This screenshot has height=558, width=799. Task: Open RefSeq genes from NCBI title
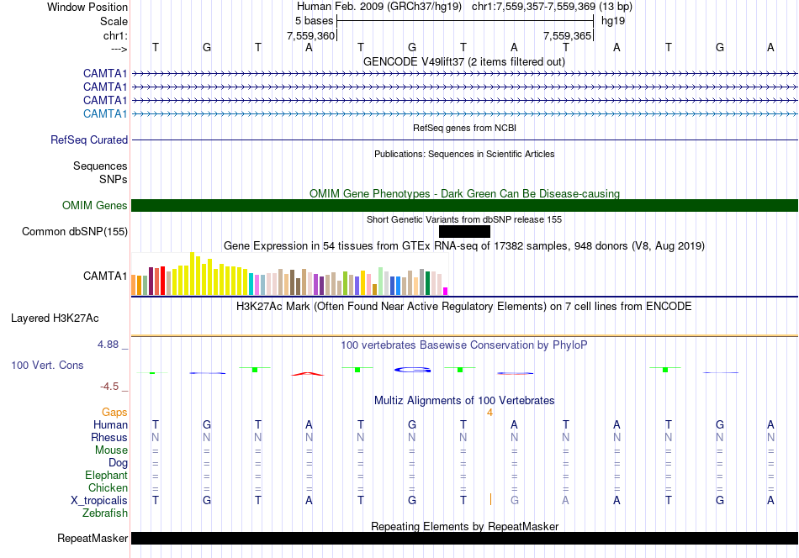[464, 128]
